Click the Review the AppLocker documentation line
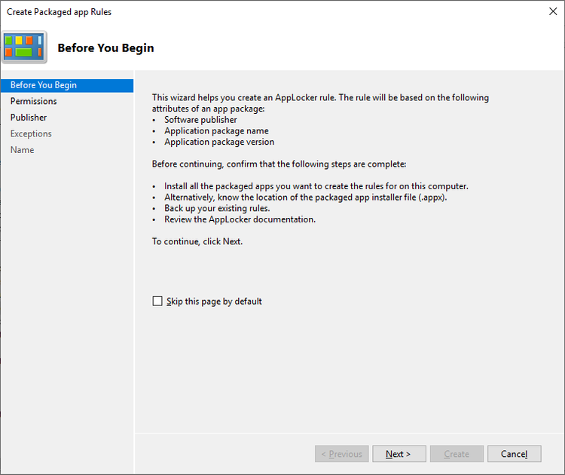 (240, 219)
